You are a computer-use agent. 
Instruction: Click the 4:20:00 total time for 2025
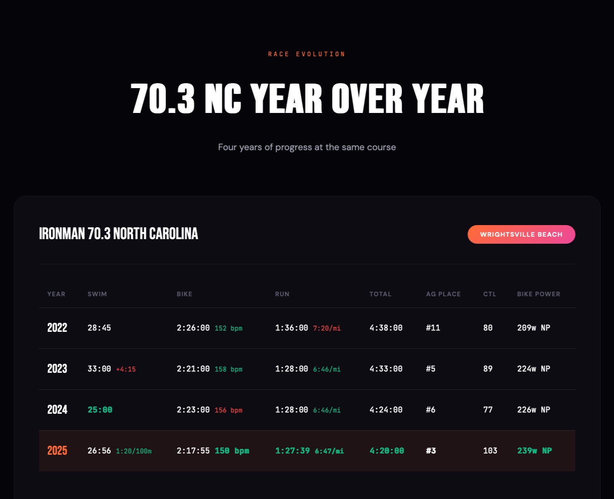coord(387,451)
